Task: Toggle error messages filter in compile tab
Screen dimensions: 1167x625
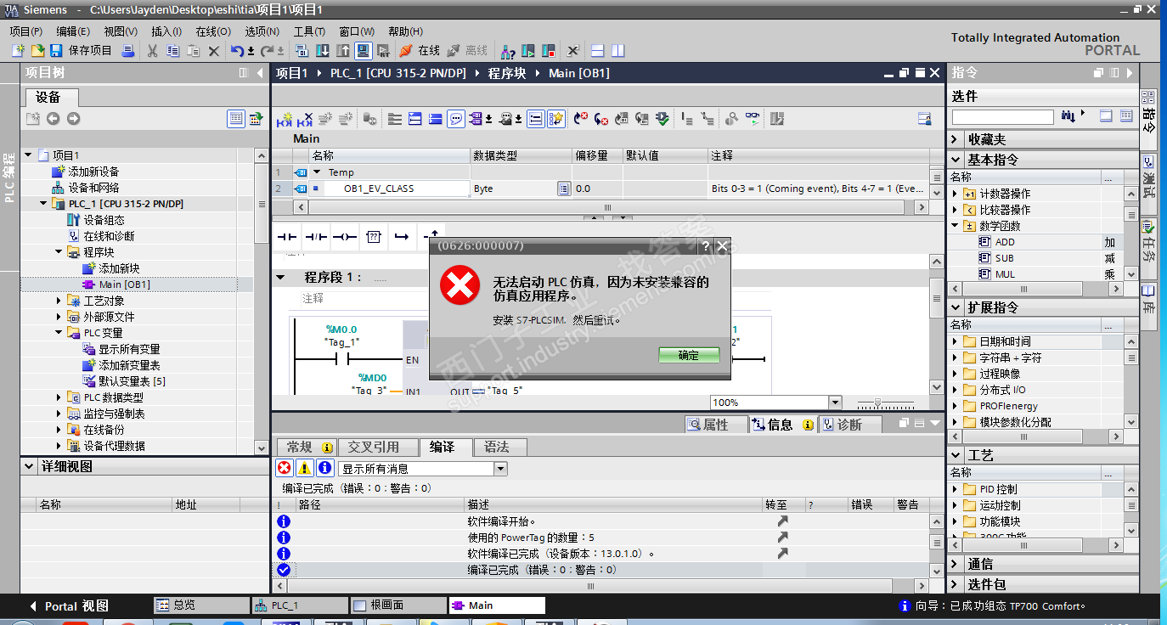Action: pyautogui.click(x=285, y=468)
